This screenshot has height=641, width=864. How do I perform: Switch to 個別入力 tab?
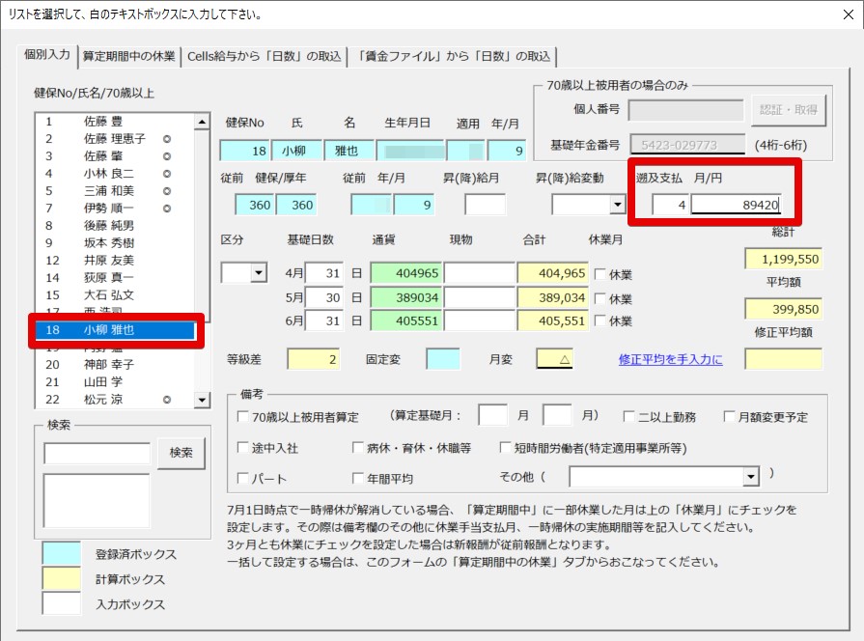tap(47, 55)
